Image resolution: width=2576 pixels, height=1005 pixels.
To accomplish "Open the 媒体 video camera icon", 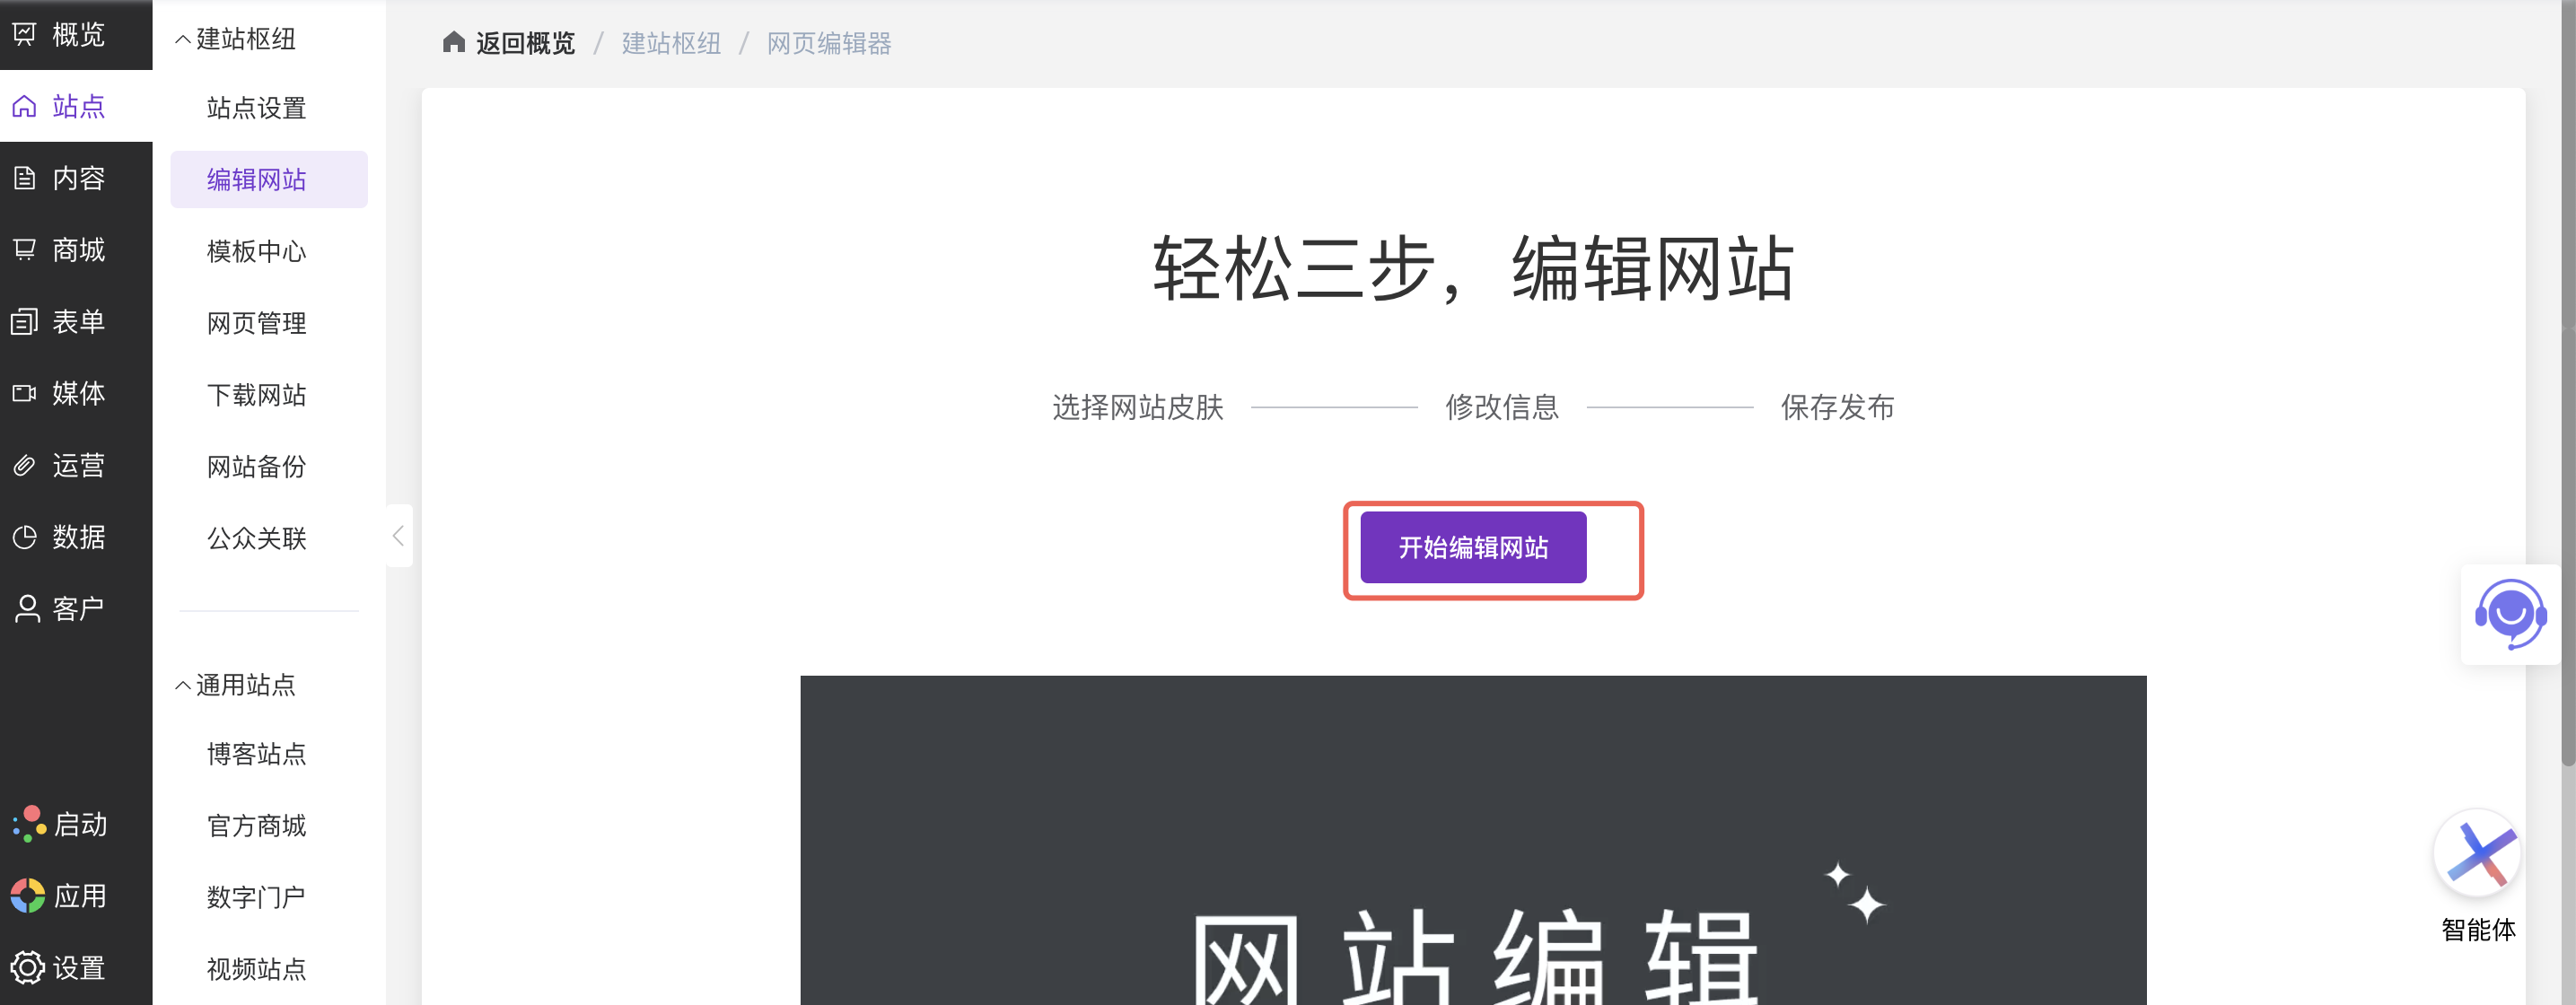I will click(x=25, y=393).
